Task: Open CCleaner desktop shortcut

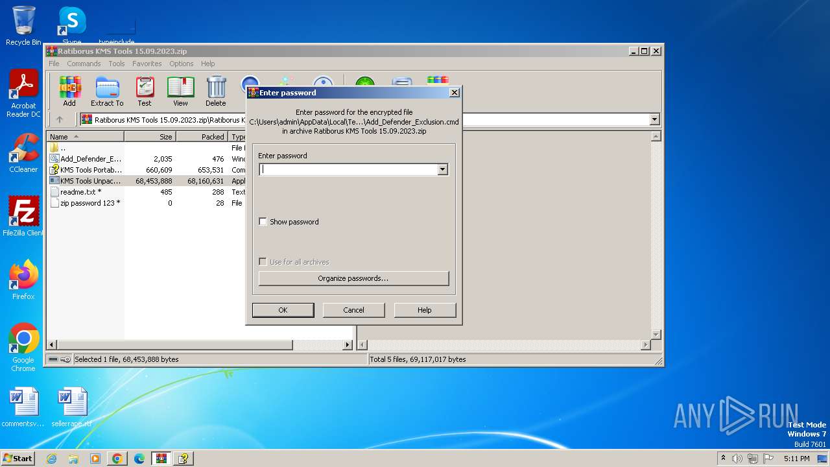Action: [x=23, y=153]
